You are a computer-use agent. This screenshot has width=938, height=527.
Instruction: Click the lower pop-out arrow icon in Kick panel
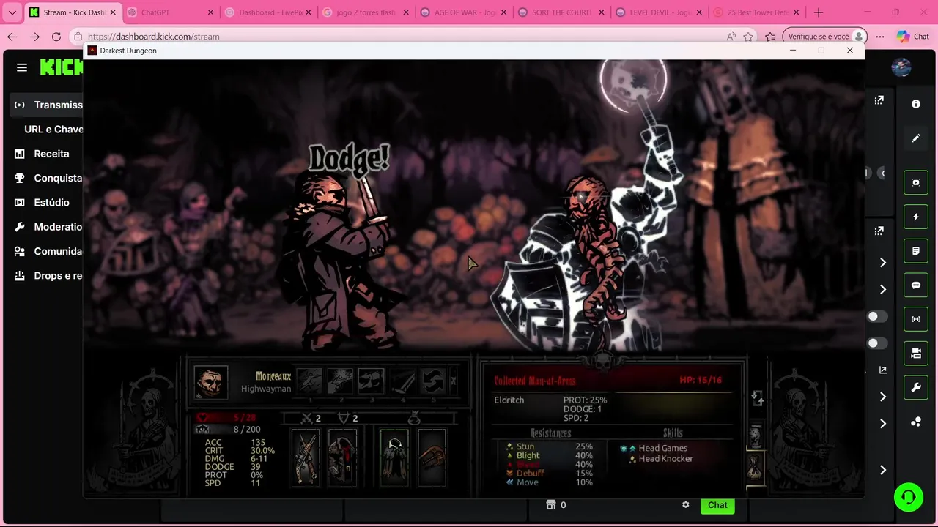pyautogui.click(x=879, y=231)
